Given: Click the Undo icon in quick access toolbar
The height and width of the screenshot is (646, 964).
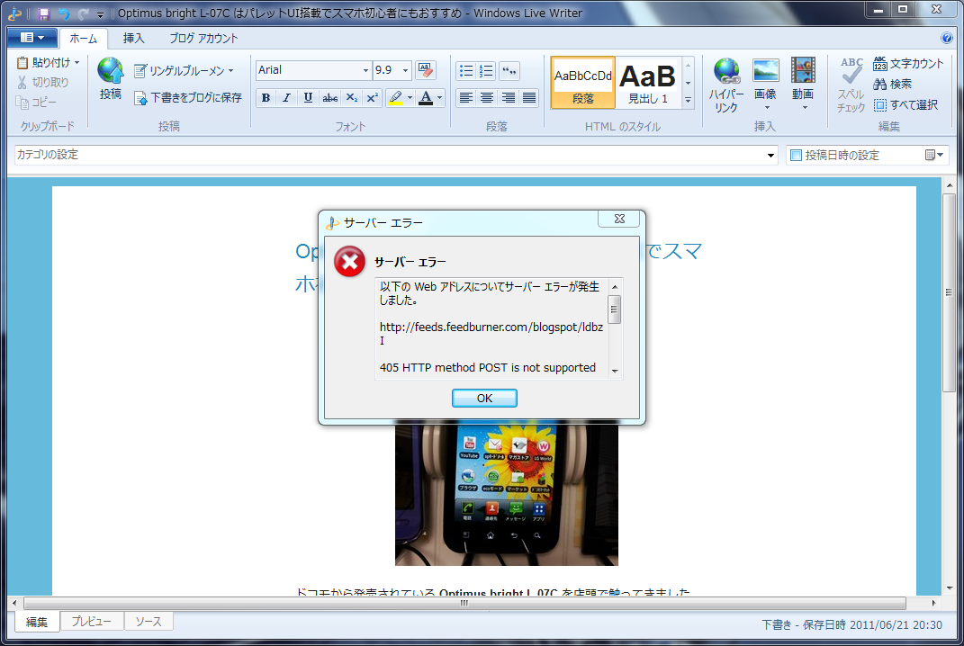Looking at the screenshot, I should pos(63,13).
